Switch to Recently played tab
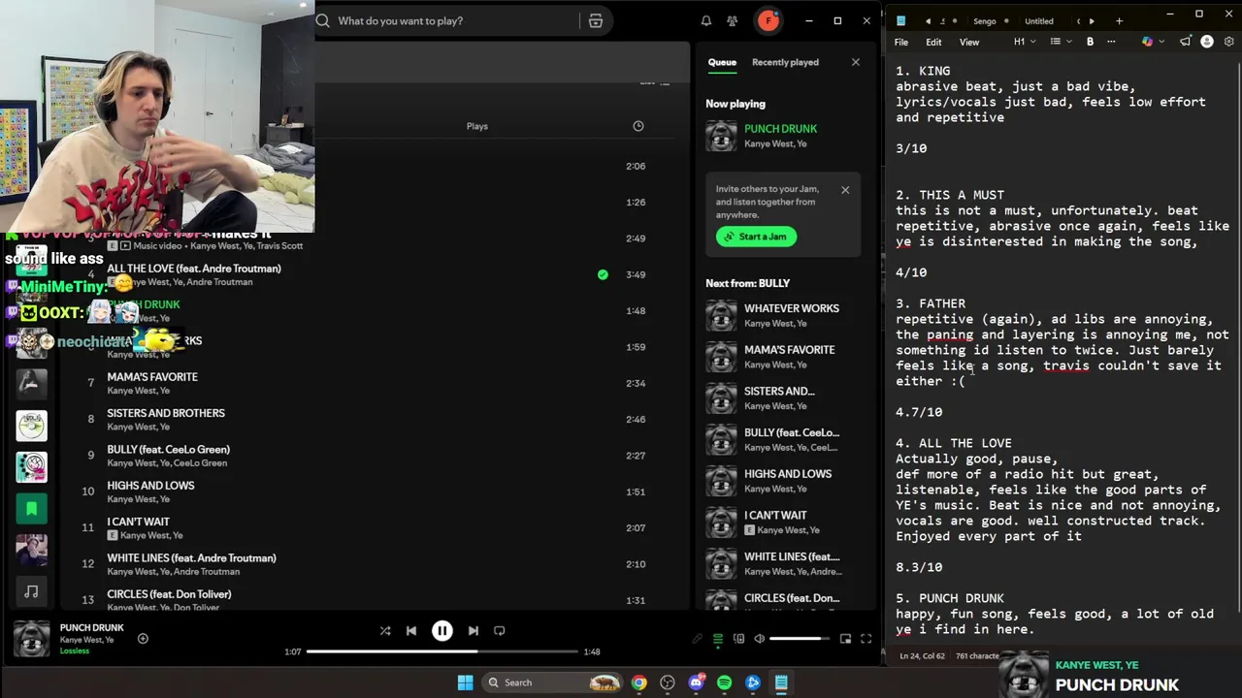 [785, 62]
